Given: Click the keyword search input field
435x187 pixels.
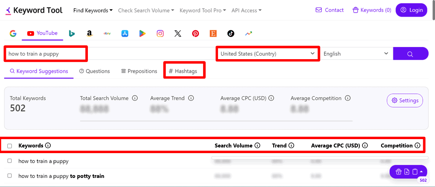Looking at the screenshot, I should tap(110, 54).
